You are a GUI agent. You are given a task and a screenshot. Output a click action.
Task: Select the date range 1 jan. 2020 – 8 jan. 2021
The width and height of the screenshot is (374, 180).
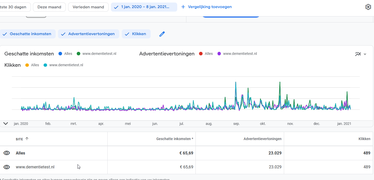pos(144,7)
